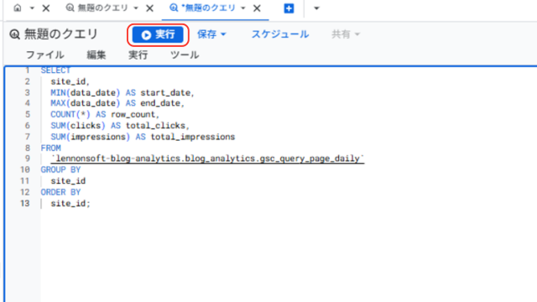Click line number 9 in the gutter
The image size is (537, 302).
(28, 159)
